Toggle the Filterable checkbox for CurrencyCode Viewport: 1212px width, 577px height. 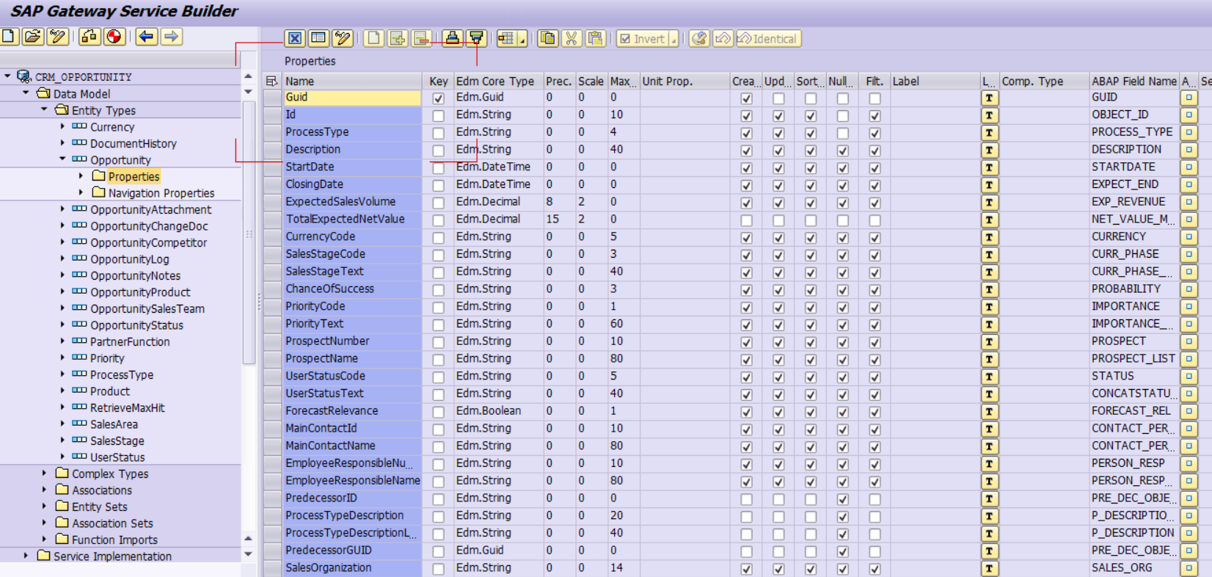(x=875, y=238)
